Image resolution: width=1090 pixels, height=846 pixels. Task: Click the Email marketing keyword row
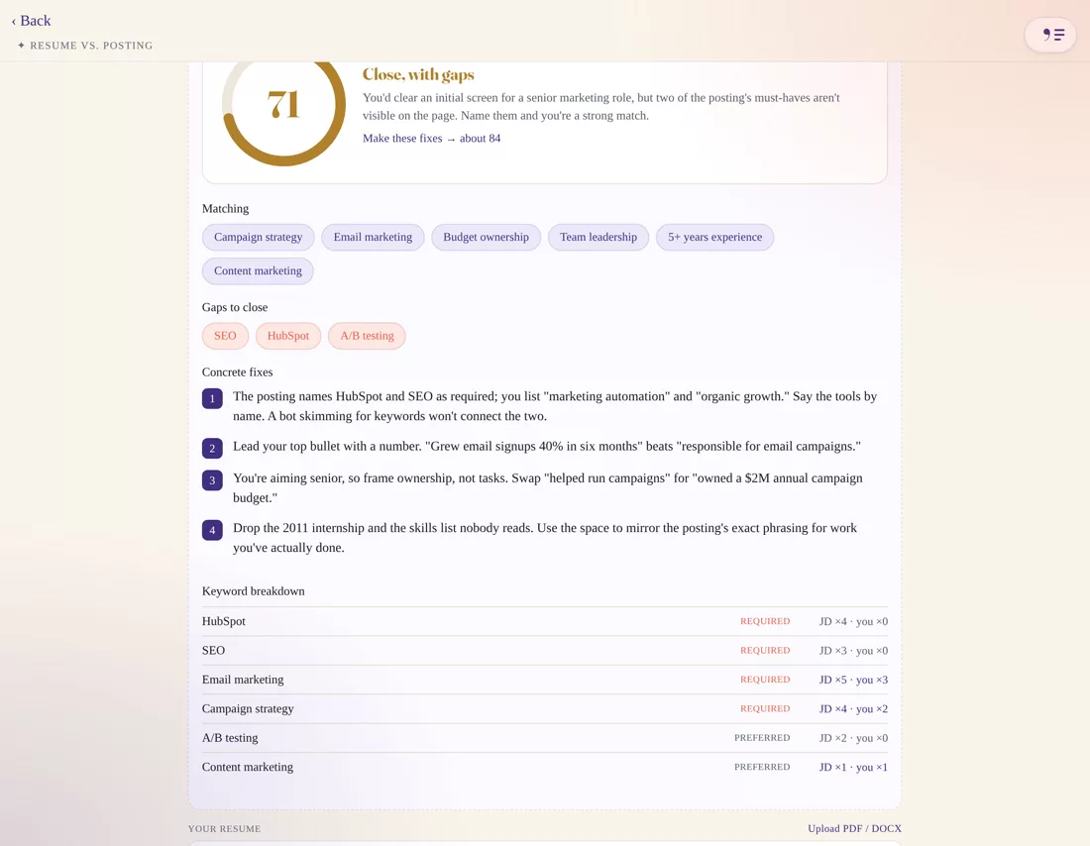point(544,680)
